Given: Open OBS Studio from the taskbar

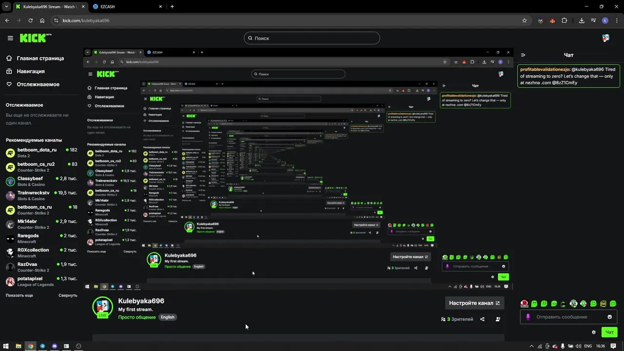Looking at the screenshot, I should 78,346.
